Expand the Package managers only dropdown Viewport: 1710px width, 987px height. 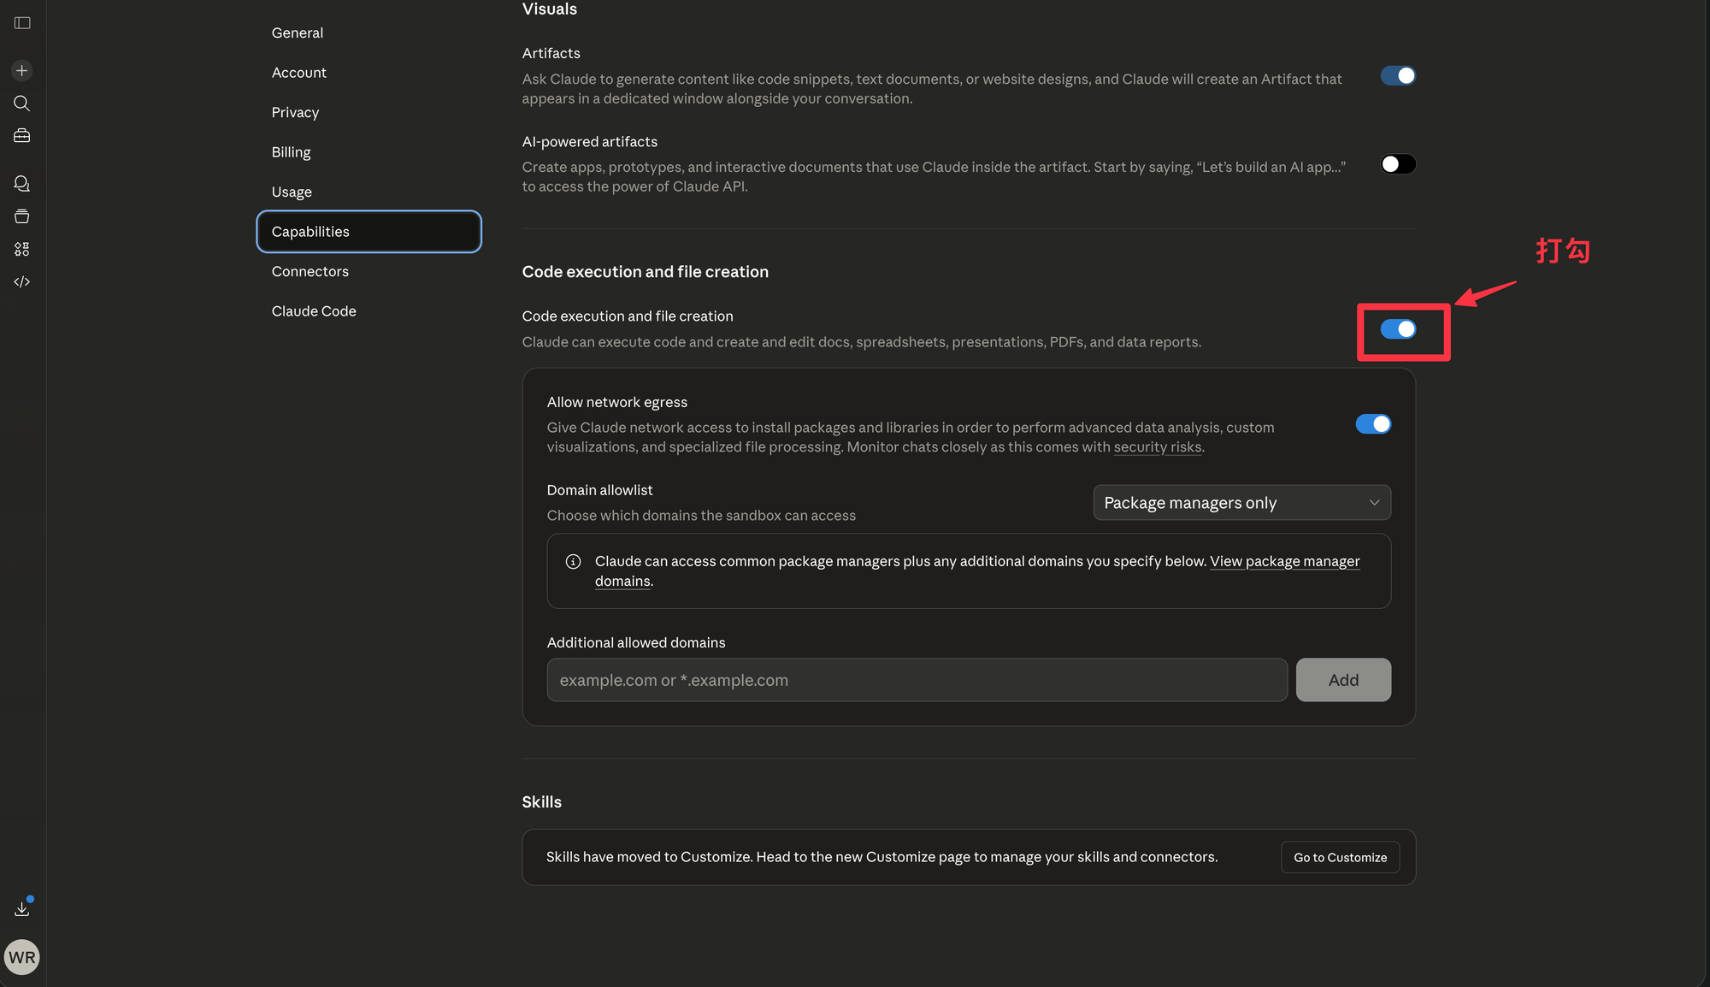1241,503
